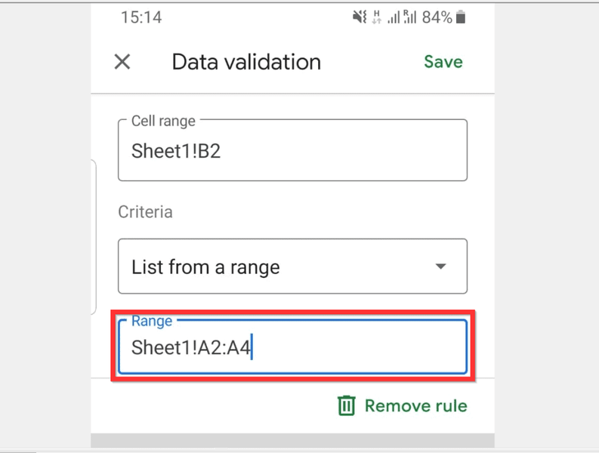The width and height of the screenshot is (599, 453).
Task: Focus the Cell range field Sheet1!B2
Action: [x=292, y=150]
